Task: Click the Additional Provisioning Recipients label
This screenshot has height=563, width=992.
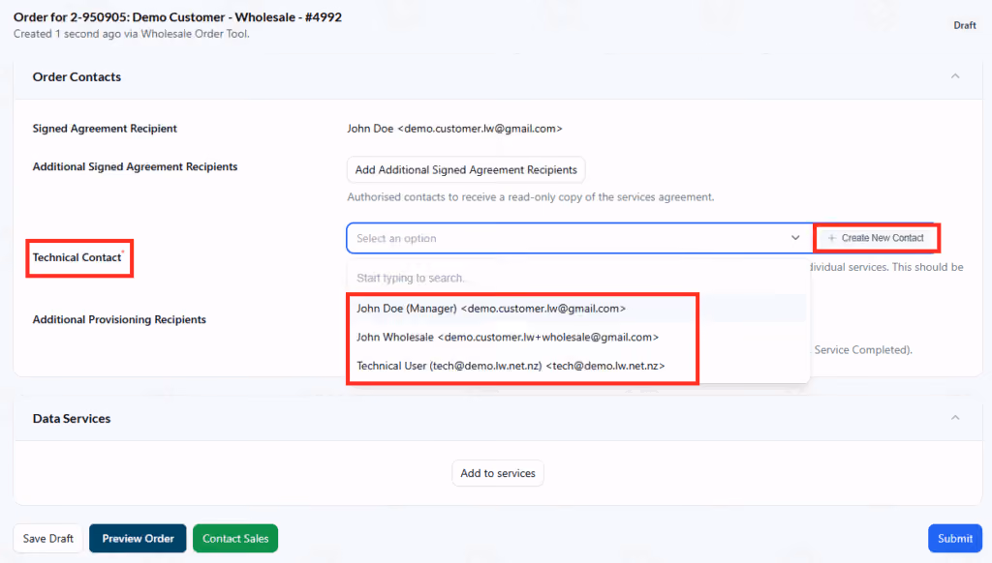Action: [119, 319]
